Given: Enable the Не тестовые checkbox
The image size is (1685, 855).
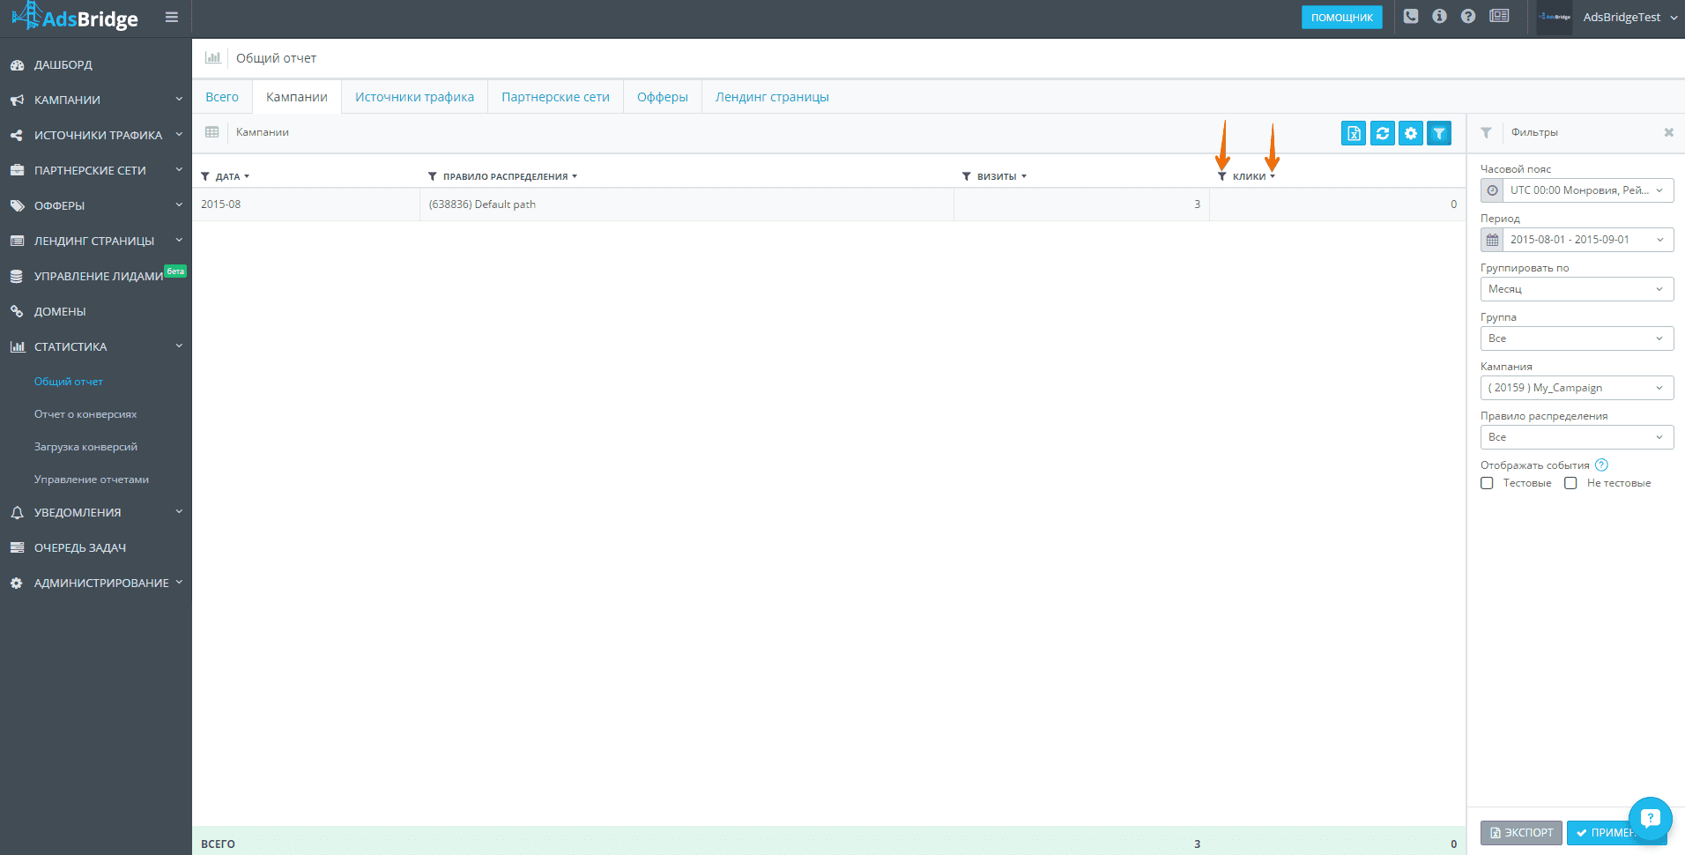Looking at the screenshot, I should coord(1570,483).
